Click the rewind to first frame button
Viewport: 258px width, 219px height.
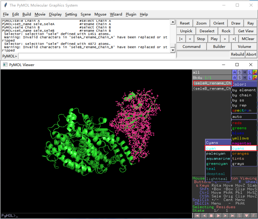pos(197,216)
